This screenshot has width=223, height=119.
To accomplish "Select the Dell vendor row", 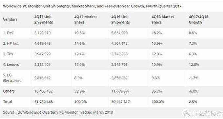I will tap(111, 33).
